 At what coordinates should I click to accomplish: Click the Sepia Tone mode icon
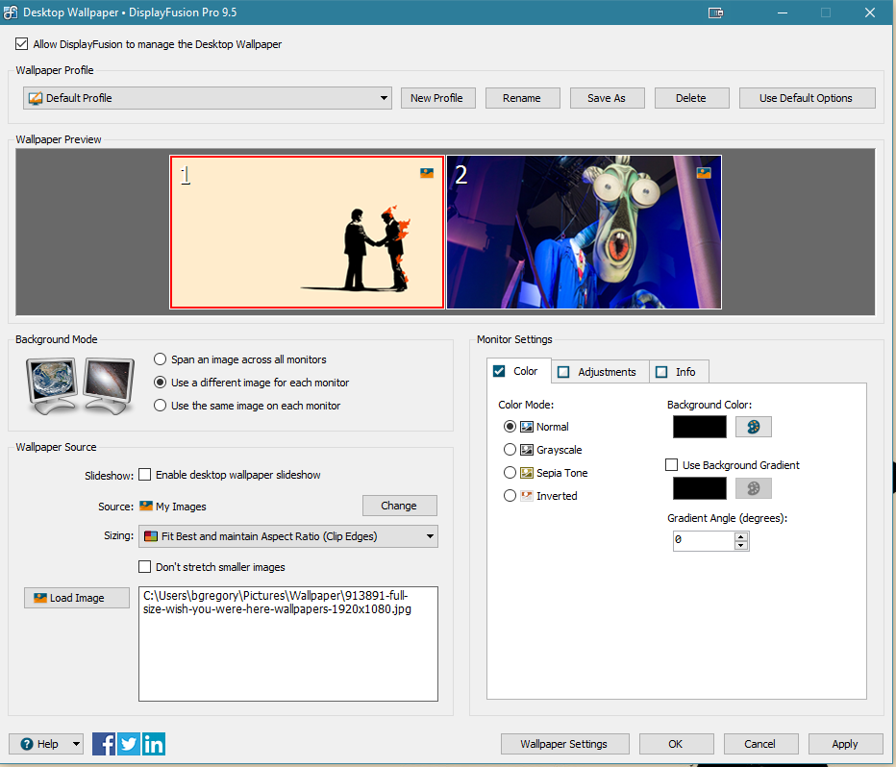tap(526, 472)
